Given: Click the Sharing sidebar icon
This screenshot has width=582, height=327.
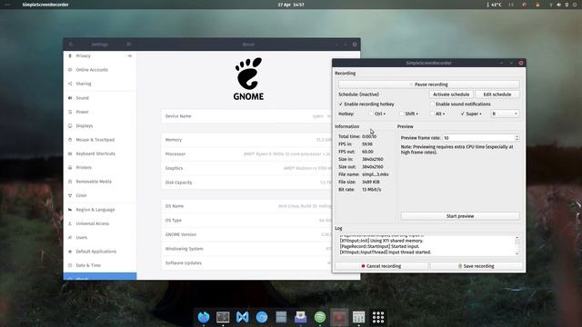Looking at the screenshot, I should click(x=70, y=84).
